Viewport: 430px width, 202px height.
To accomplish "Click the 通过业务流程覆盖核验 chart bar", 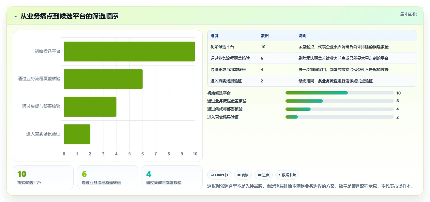I will [103, 79].
